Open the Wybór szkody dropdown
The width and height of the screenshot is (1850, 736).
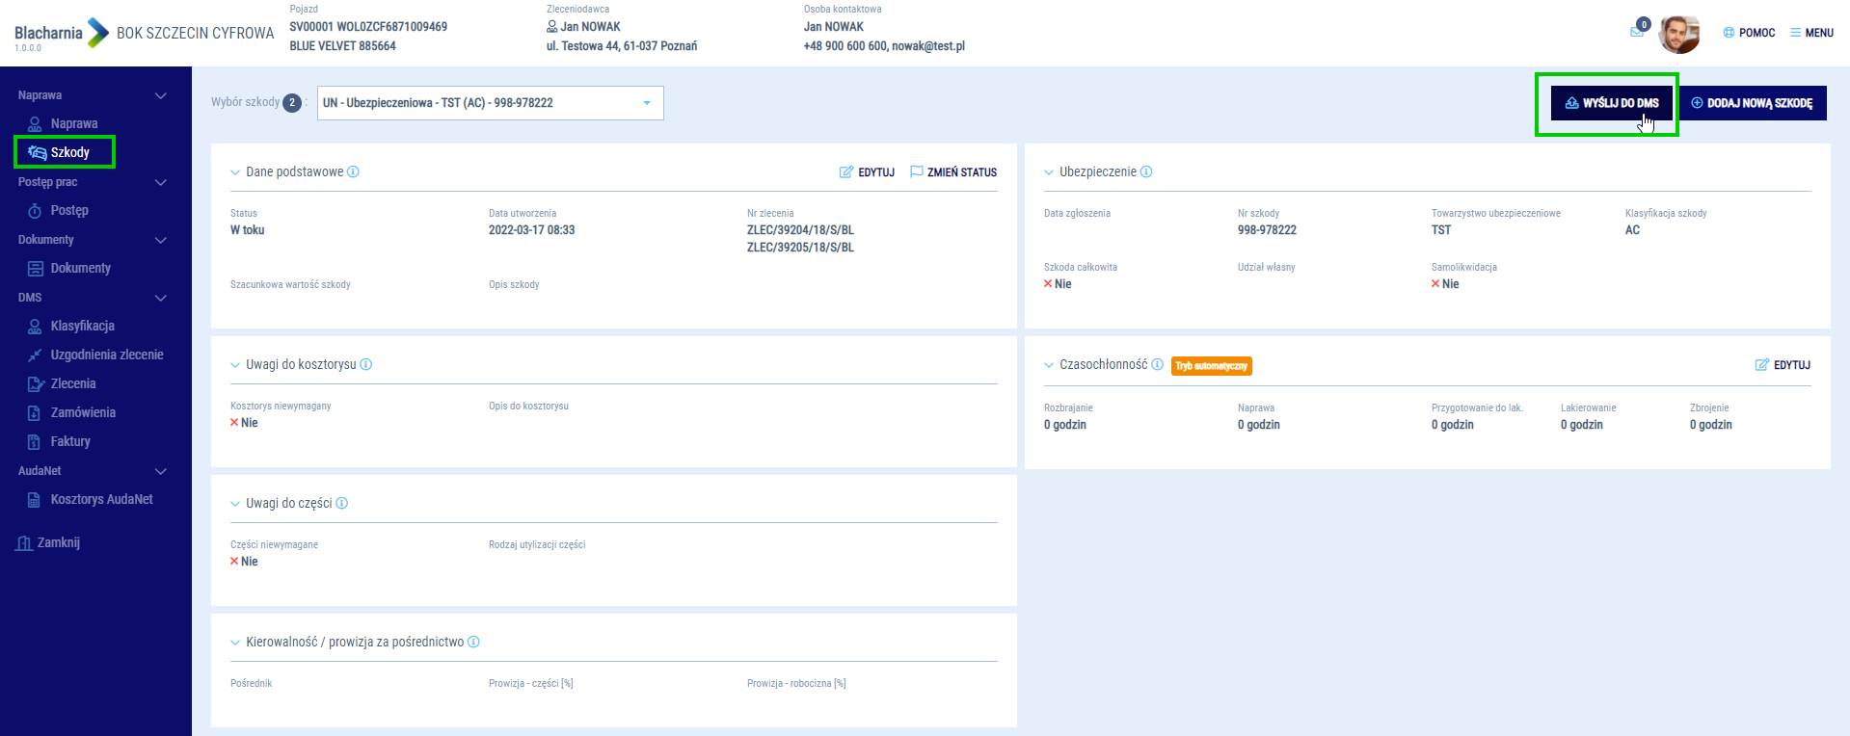(490, 103)
